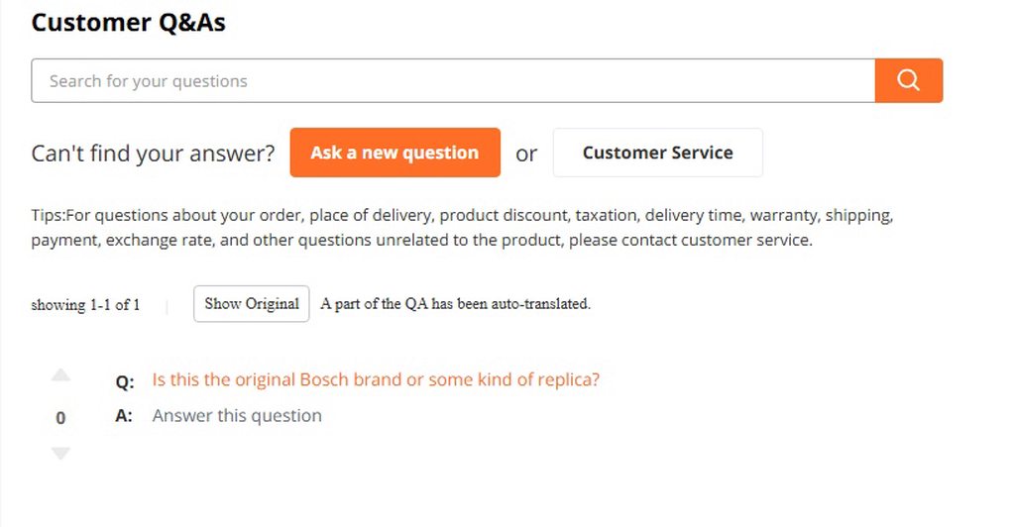Click the divider before the Show Original button
Screen dimensions: 1015x527
tap(167, 305)
